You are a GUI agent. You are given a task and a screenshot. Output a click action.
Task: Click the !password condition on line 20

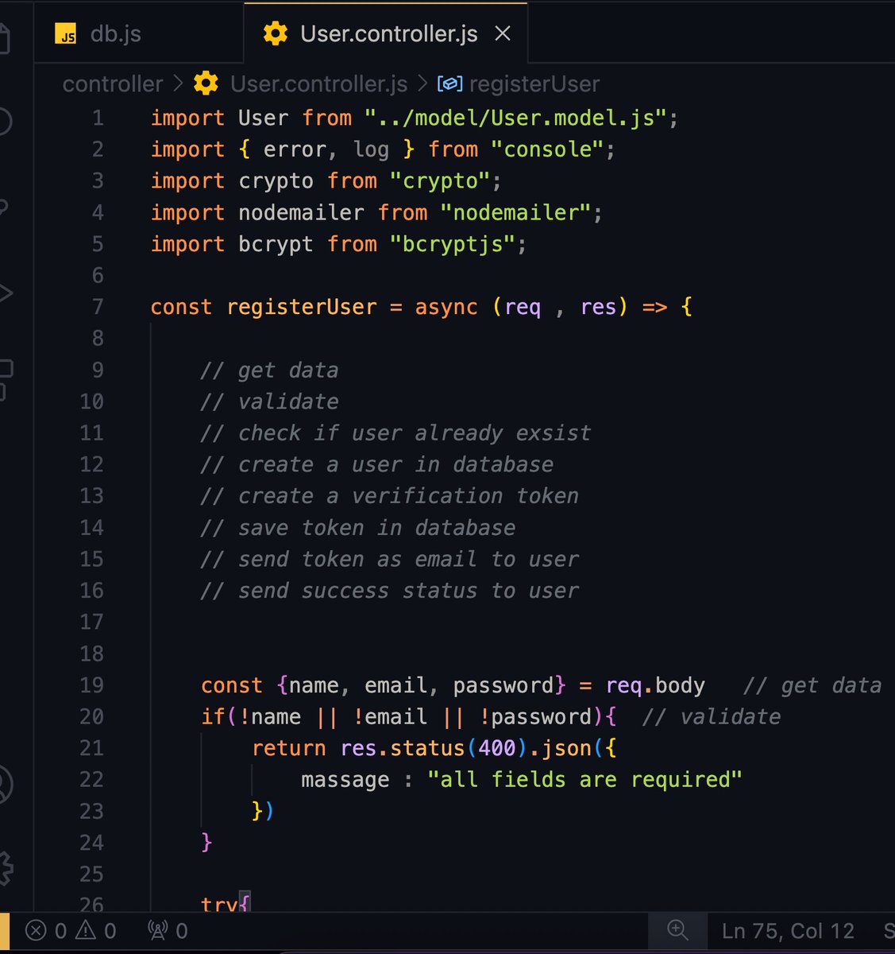click(x=535, y=717)
